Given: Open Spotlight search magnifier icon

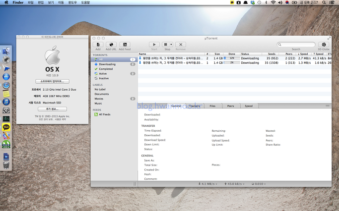Looking at the screenshot, I should click(x=324, y=2).
